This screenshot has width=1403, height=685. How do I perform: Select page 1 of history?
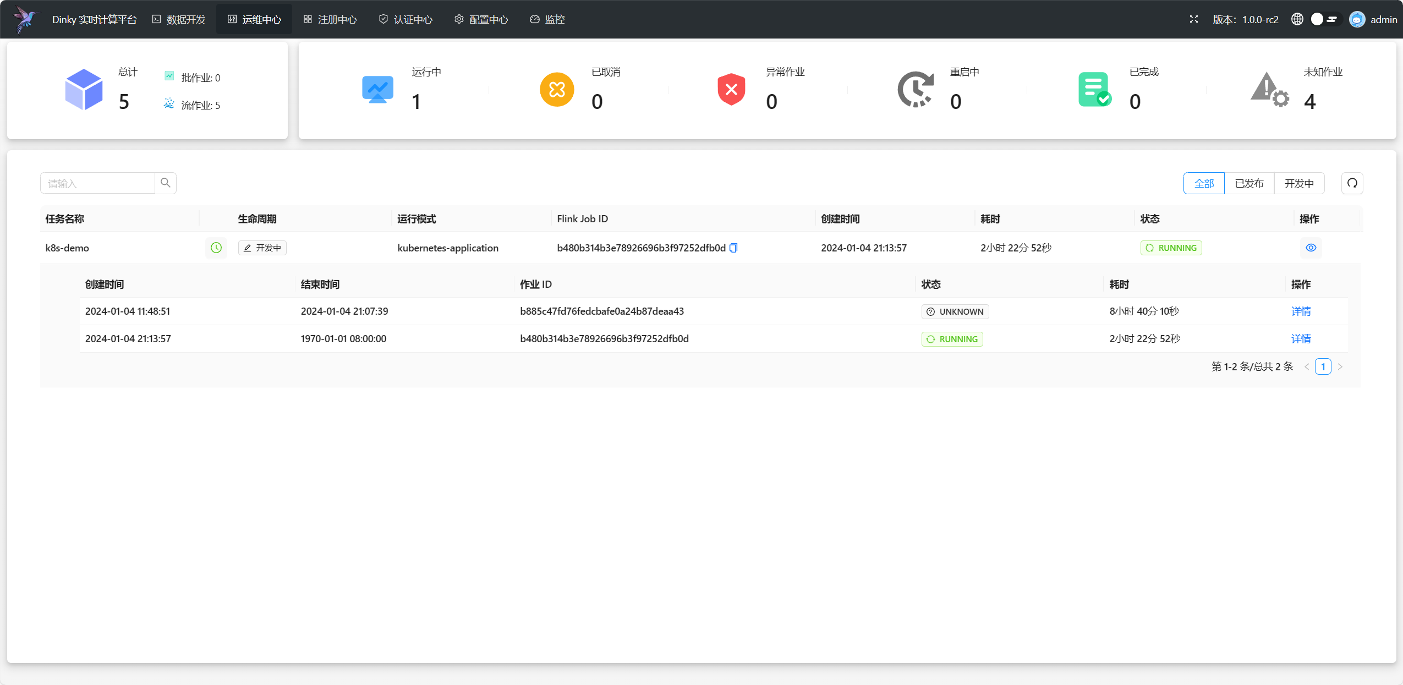[1323, 366]
